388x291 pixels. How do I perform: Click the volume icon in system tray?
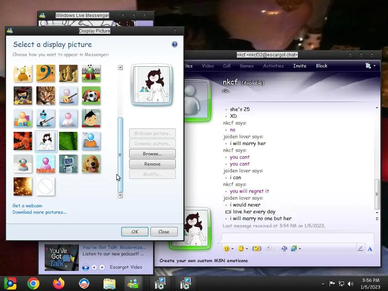pos(350,283)
